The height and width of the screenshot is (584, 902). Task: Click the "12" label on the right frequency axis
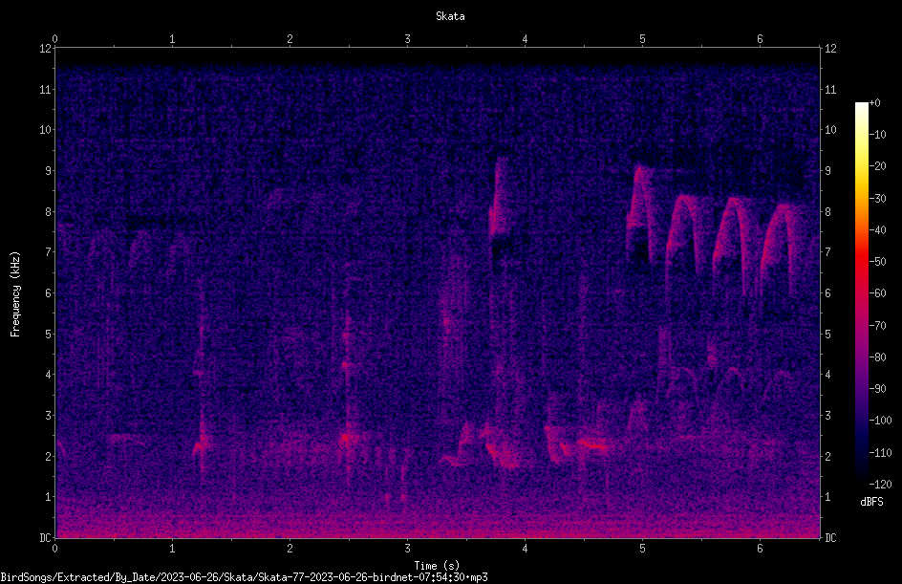830,49
